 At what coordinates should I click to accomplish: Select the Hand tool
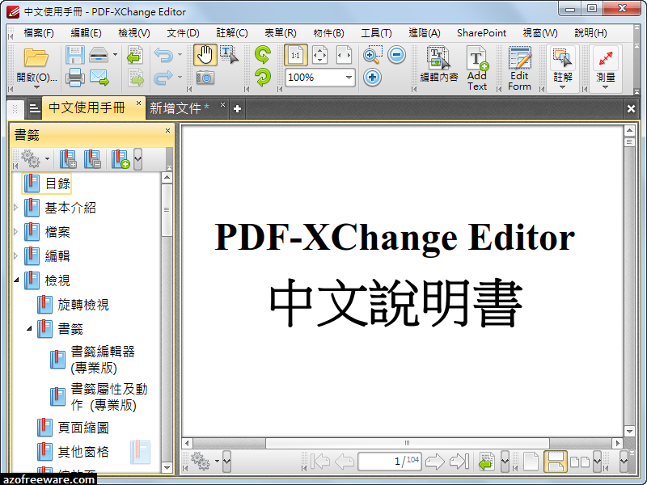tap(205, 55)
